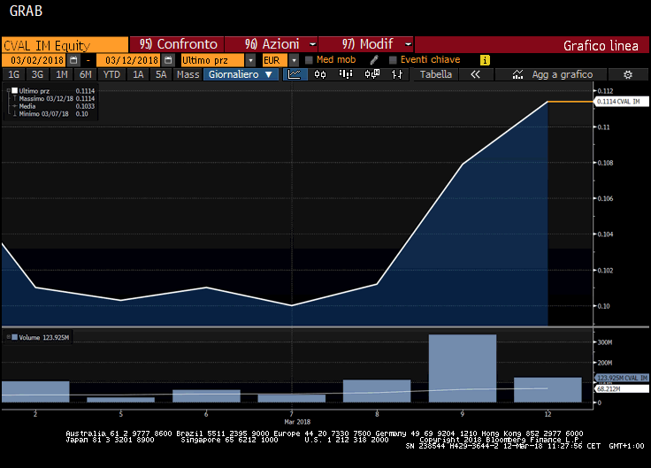Expand the Ultimo prz field dropdown
This screenshot has height=468, width=651.
pos(251,60)
